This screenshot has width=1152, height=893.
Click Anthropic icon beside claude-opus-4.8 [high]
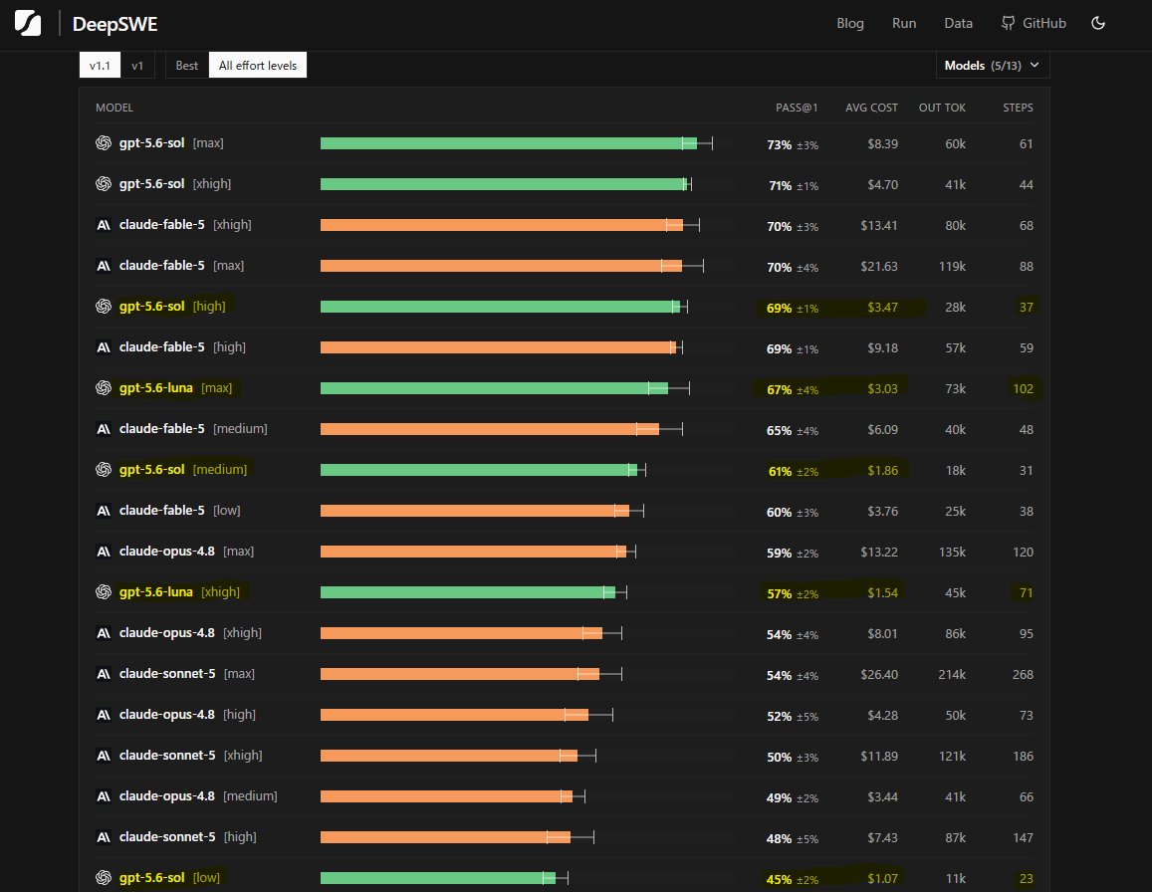click(104, 715)
